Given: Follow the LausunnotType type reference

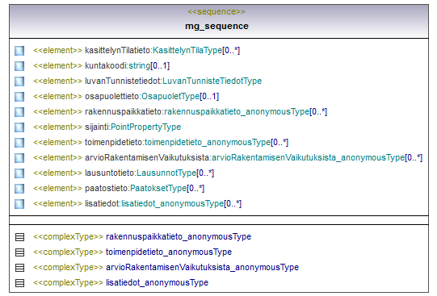Looking at the screenshot, I should (x=166, y=173).
